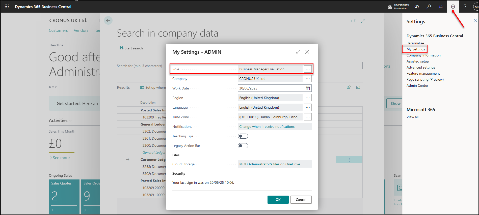Click View all under Microsoft 365
Screen dimensions: 479x215
pyautogui.click(x=412, y=117)
